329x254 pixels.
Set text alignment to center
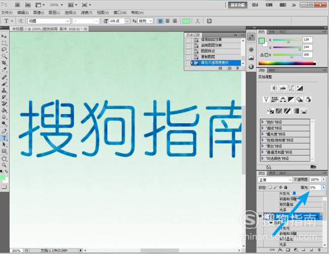coord(168,21)
